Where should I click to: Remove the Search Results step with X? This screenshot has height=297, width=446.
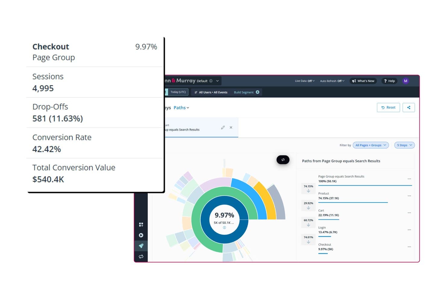pos(231,128)
